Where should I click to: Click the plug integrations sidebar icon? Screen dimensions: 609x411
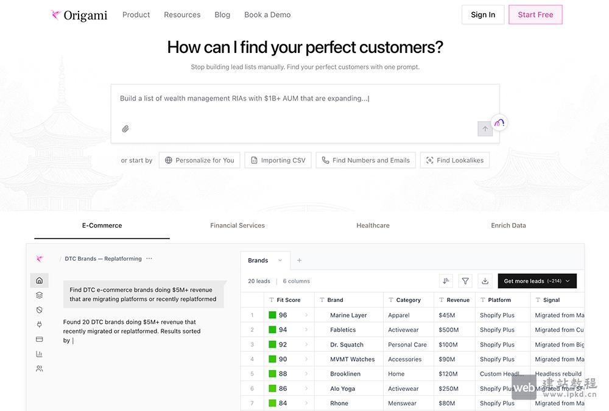pos(40,325)
